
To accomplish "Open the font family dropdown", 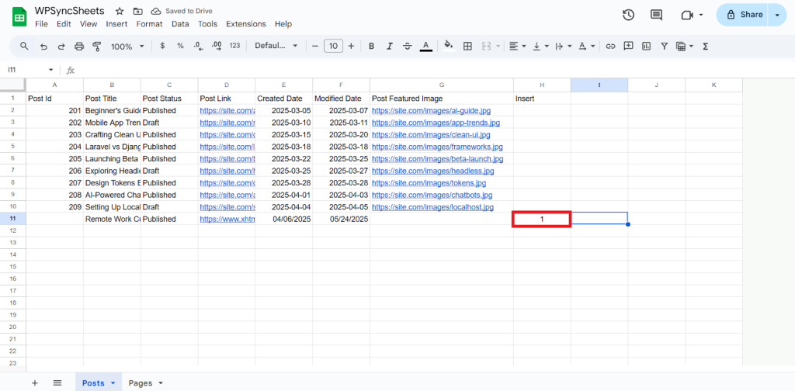I will coord(276,46).
